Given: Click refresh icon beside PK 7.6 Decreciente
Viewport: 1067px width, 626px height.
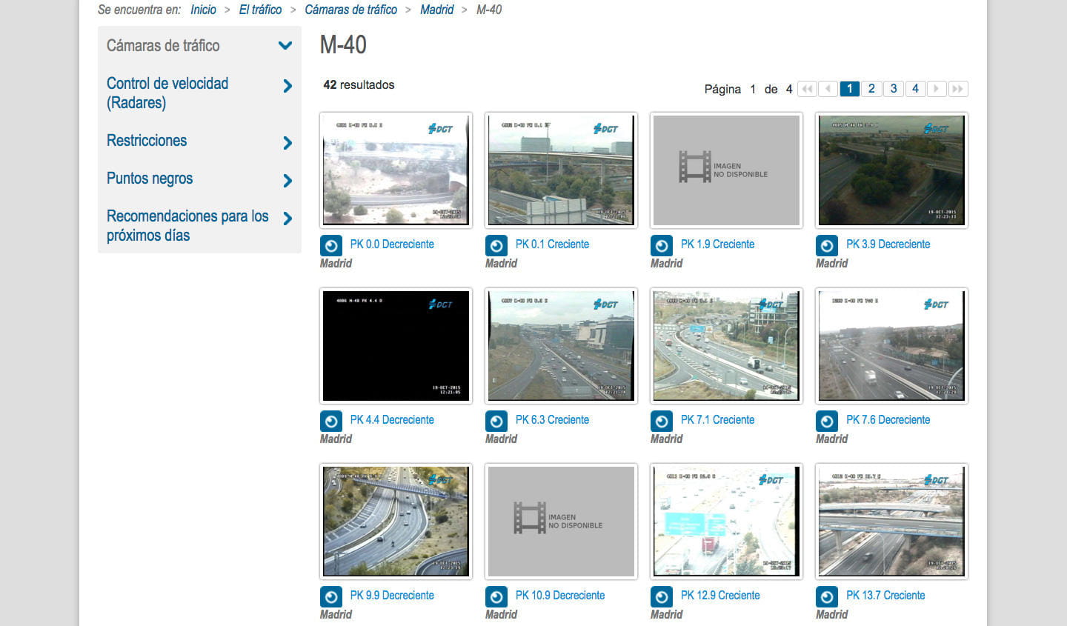Looking at the screenshot, I should tap(827, 422).
